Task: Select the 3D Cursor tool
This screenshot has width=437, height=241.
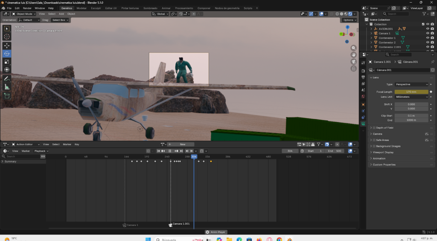Action: tap(7, 37)
